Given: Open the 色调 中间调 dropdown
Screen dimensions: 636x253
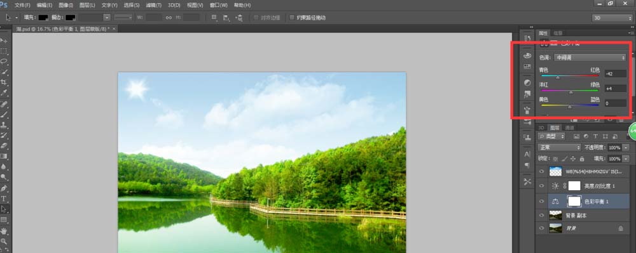Looking at the screenshot, I should tap(590, 58).
